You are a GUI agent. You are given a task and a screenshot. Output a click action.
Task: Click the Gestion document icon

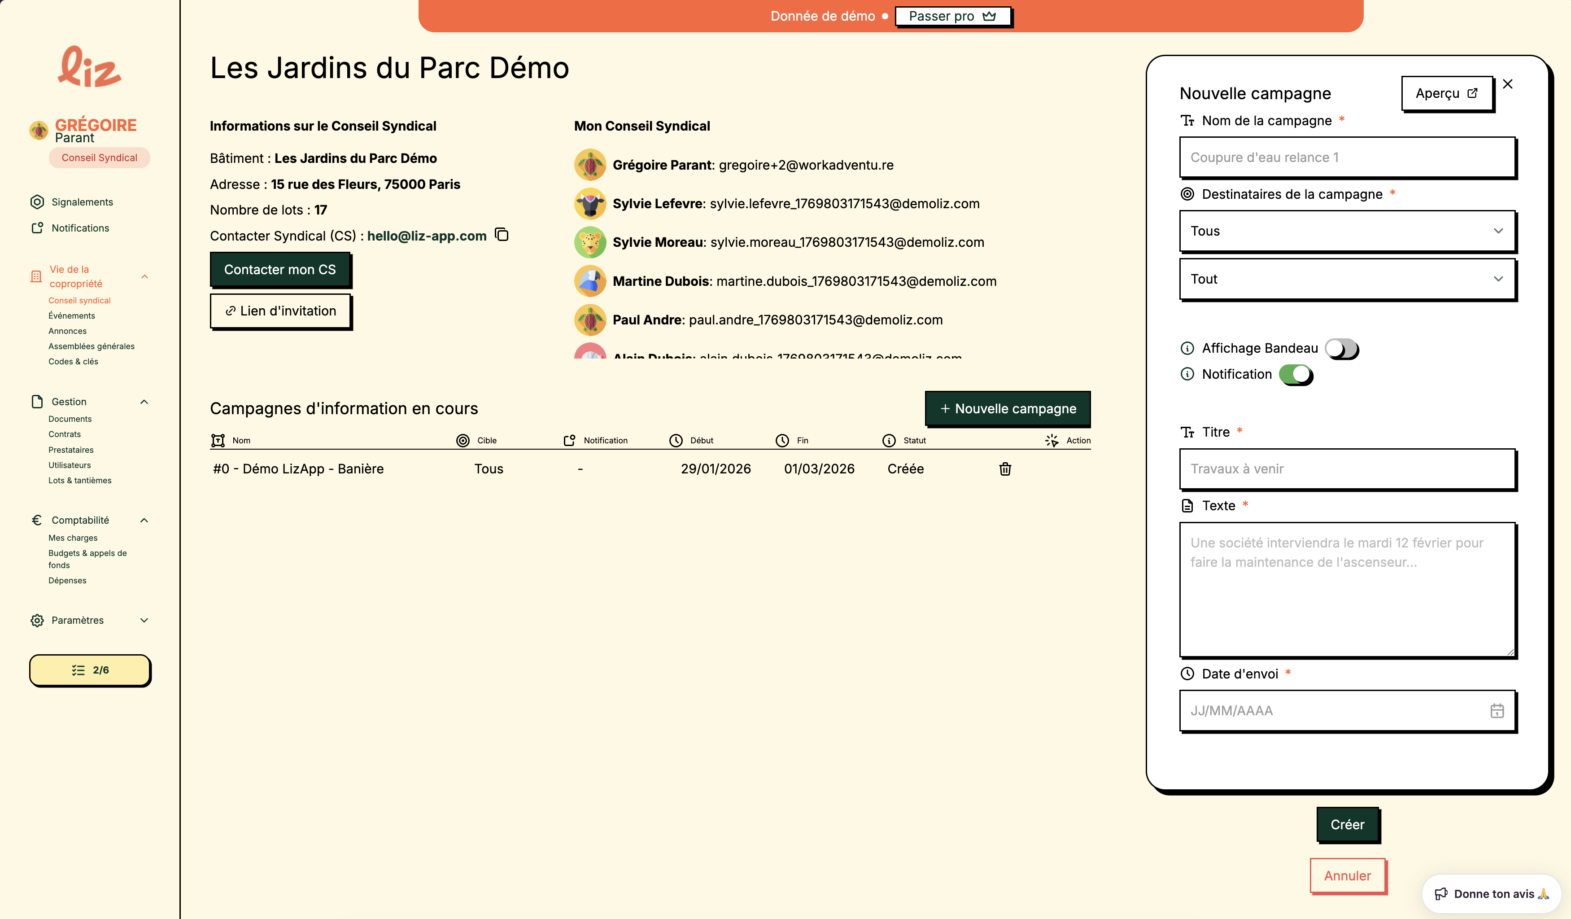coord(37,402)
